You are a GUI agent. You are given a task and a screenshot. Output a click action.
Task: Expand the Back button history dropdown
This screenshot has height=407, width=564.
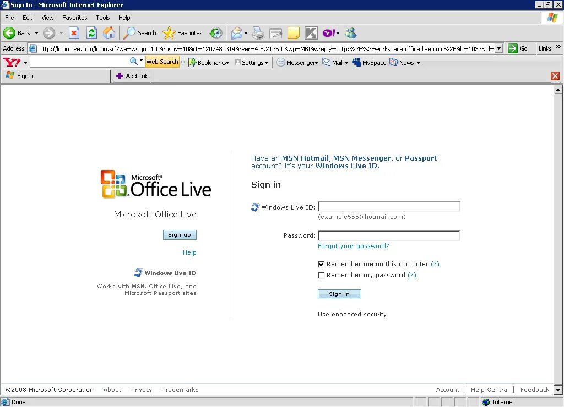pos(36,33)
